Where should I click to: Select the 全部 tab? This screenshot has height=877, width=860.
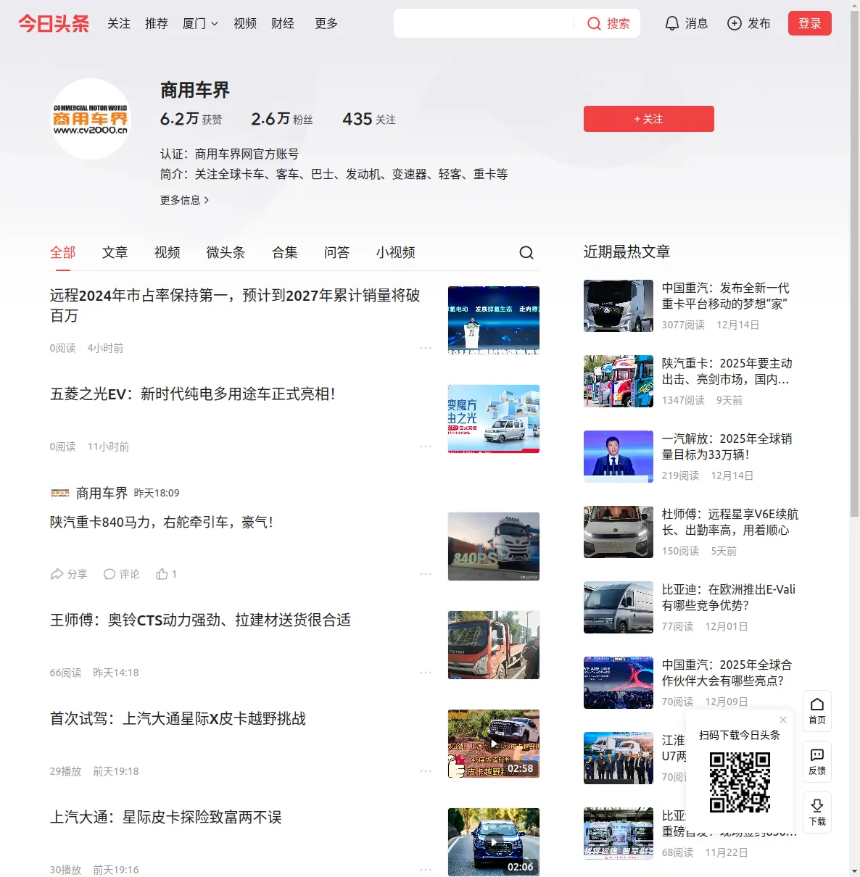(x=63, y=252)
